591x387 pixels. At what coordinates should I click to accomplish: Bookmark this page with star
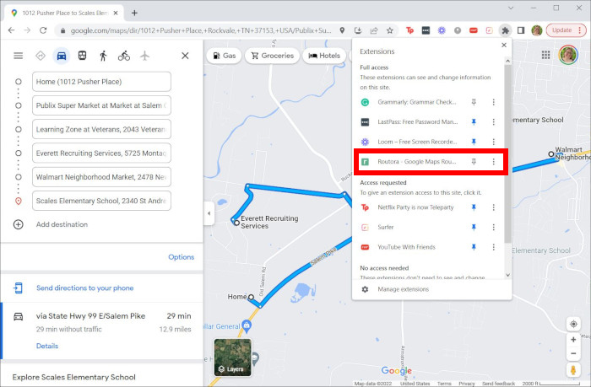click(x=390, y=30)
